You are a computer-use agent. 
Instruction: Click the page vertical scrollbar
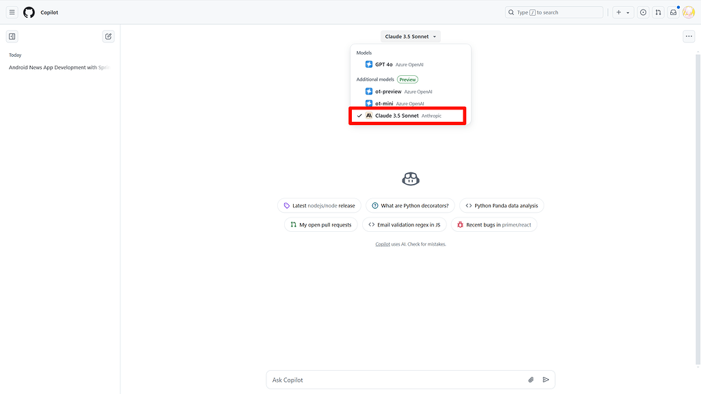pos(698,209)
